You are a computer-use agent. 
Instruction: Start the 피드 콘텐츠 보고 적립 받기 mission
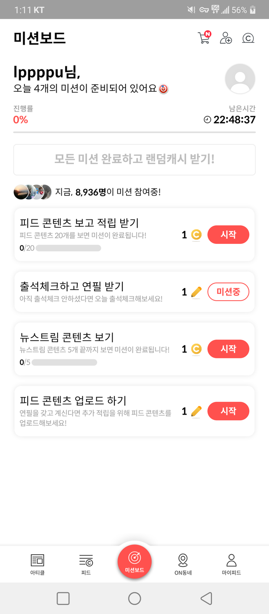(x=228, y=235)
